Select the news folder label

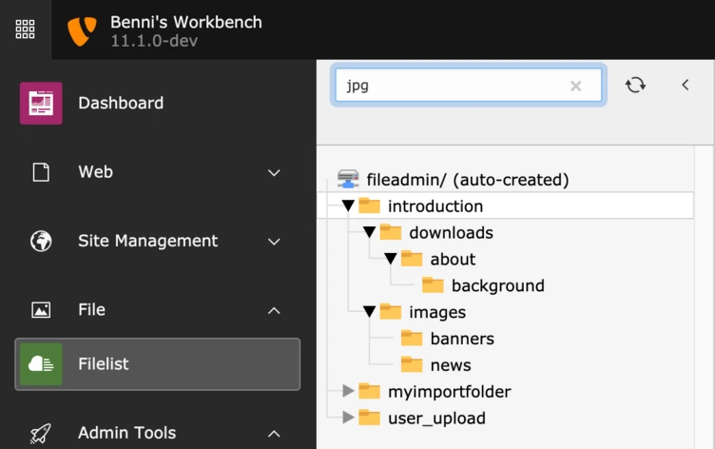pos(451,365)
